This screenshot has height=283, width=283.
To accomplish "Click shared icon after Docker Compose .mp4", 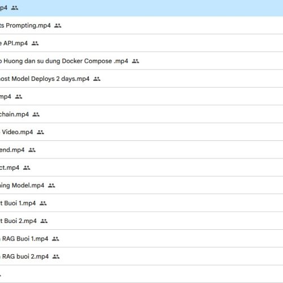I will 135,61.
